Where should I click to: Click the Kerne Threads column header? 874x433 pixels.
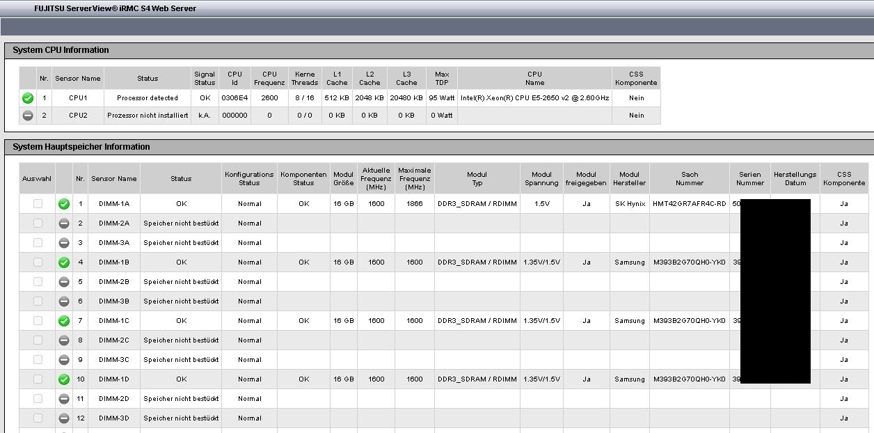click(305, 78)
